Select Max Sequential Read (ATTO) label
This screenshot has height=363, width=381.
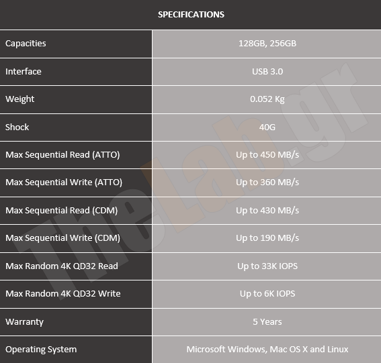tap(62, 155)
